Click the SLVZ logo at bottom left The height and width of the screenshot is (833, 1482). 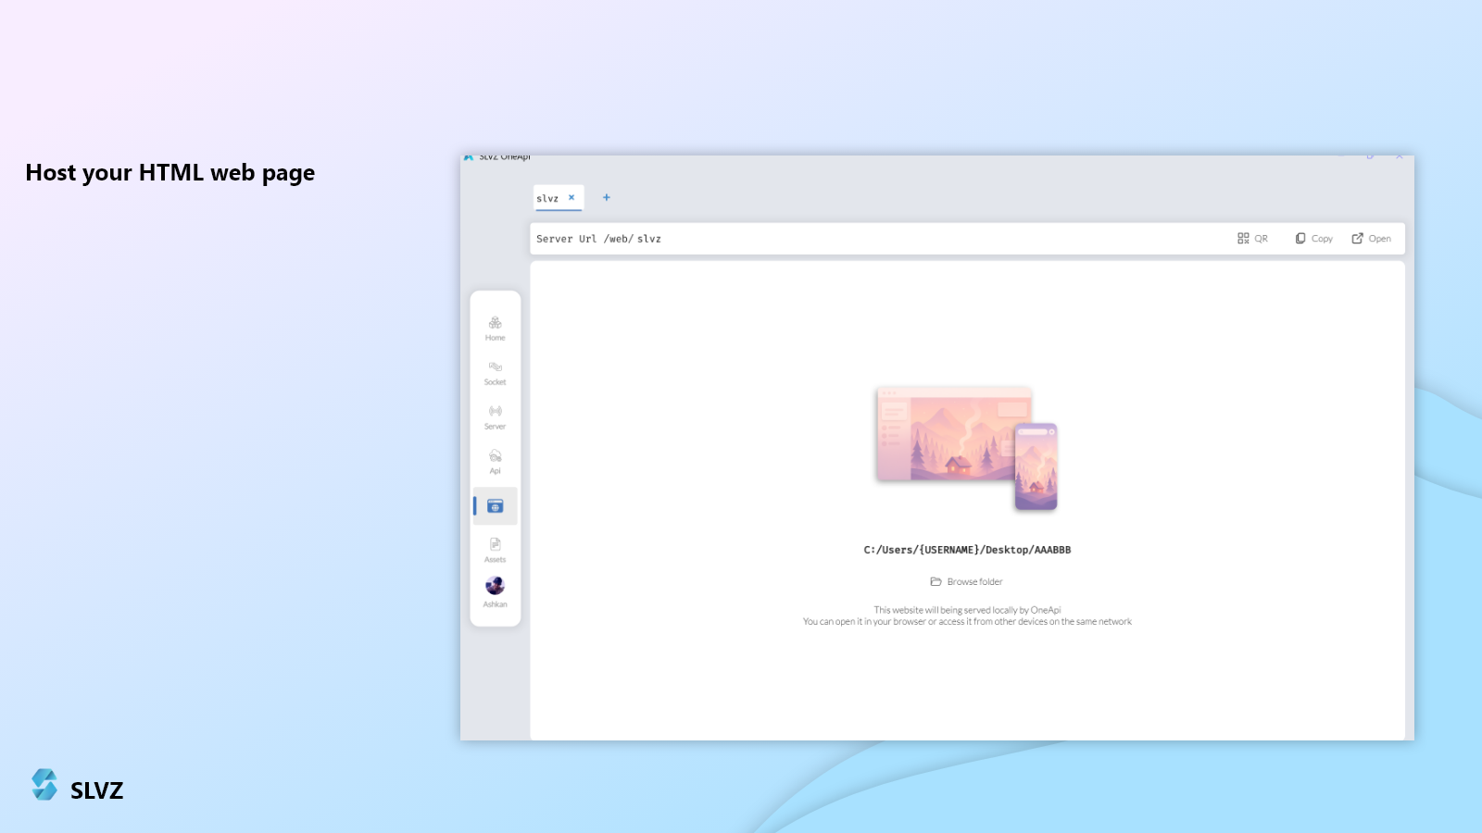point(77,787)
